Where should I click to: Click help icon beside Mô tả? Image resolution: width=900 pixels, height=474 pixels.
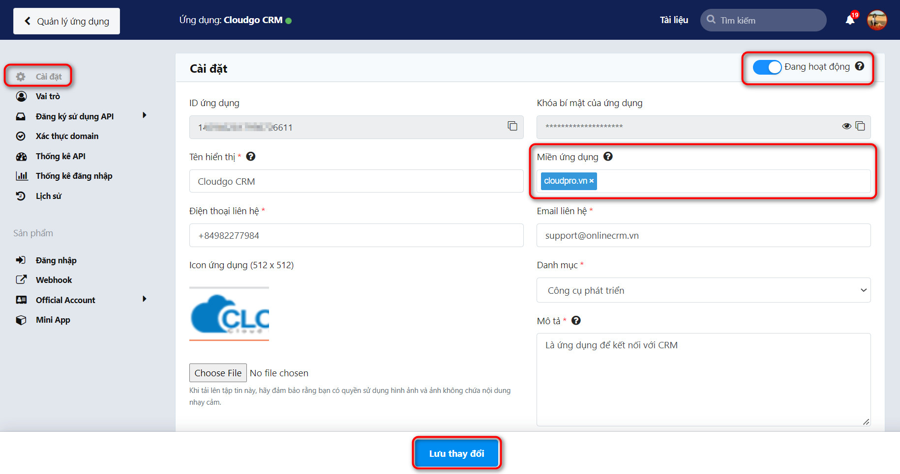576,321
